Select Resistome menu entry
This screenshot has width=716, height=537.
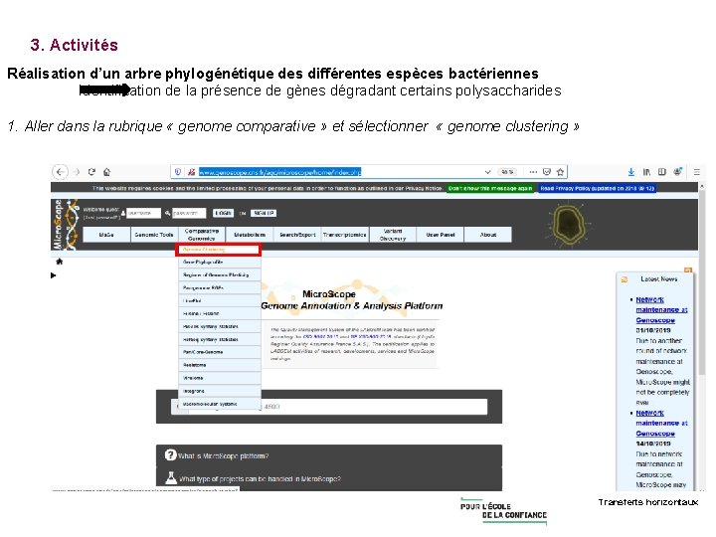point(219,365)
